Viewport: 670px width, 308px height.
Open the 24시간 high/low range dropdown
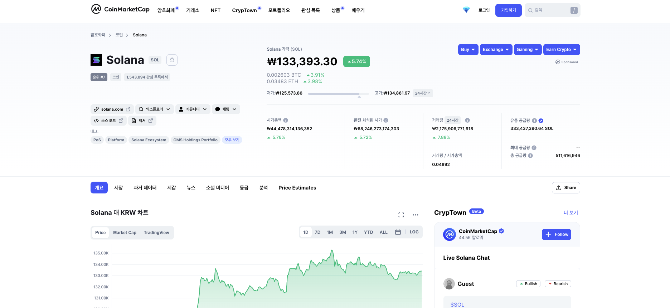[x=423, y=93]
